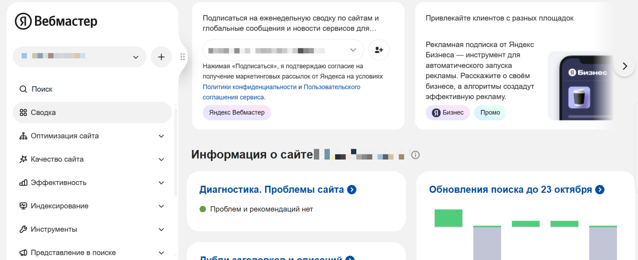Click the Представление в поиске megaphone icon
Viewport: 638px width, 260px height.
pyautogui.click(x=23, y=252)
